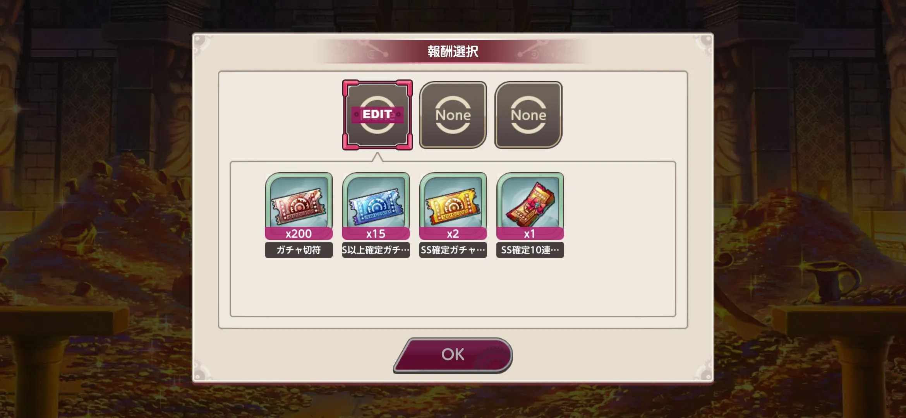Tap the x2 quantity badge
The height and width of the screenshot is (418, 906).
click(453, 234)
